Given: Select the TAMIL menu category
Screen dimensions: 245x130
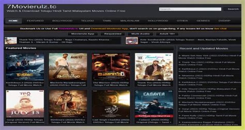Looking at the screenshot, I should pos(107,21).
